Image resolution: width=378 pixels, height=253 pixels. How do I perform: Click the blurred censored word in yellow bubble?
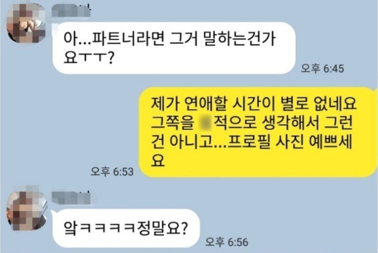[x=205, y=122]
